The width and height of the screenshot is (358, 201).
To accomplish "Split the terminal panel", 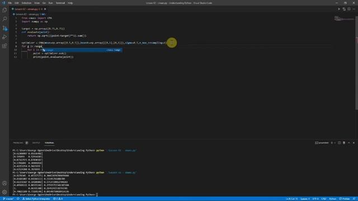I will pos(340,143).
